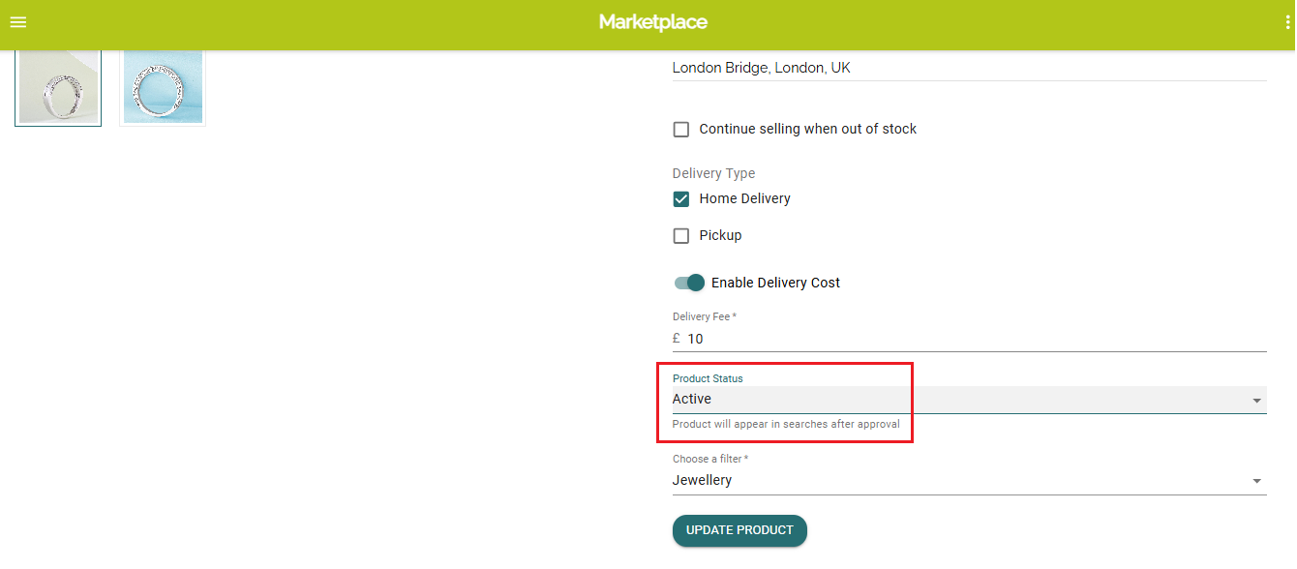Click the Marketplace header logo
The height and width of the screenshot is (569, 1297).
click(x=653, y=22)
